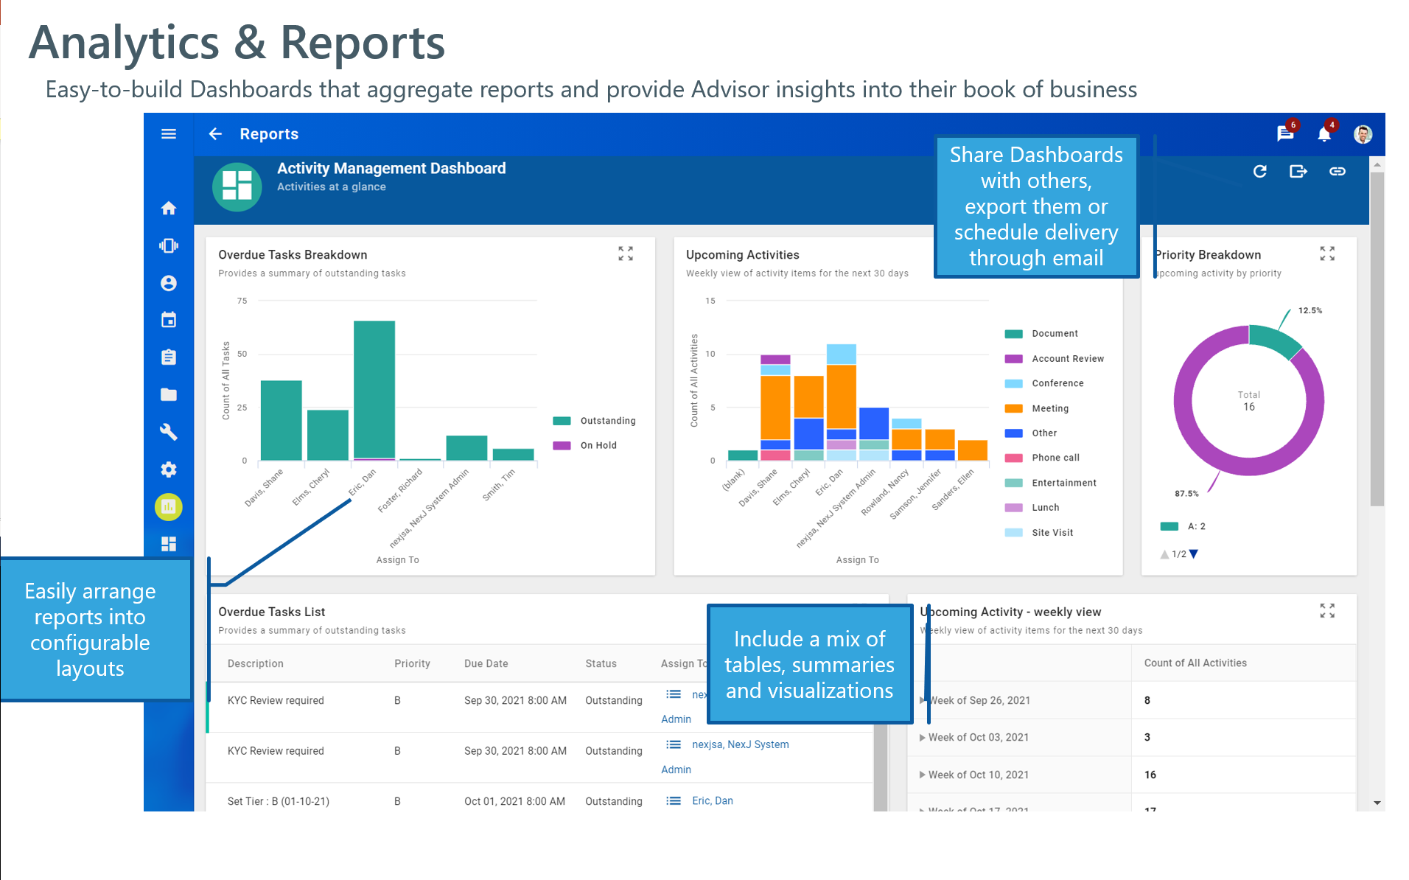Open the settings gear sidebar icon

tap(169, 469)
